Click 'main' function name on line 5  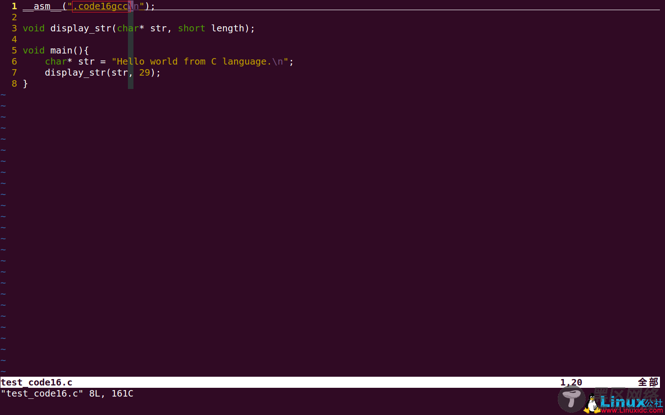[x=61, y=51]
